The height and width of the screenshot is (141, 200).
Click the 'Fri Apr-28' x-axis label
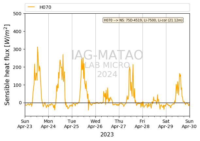142,124
